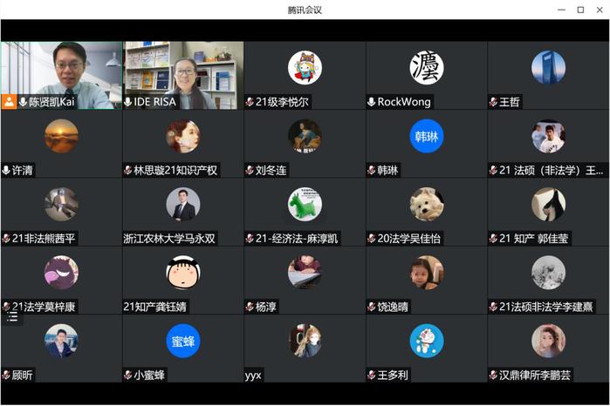The width and height of the screenshot is (610, 406).
Task: Select the blue 韩琳 avatar circle
Action: click(427, 137)
